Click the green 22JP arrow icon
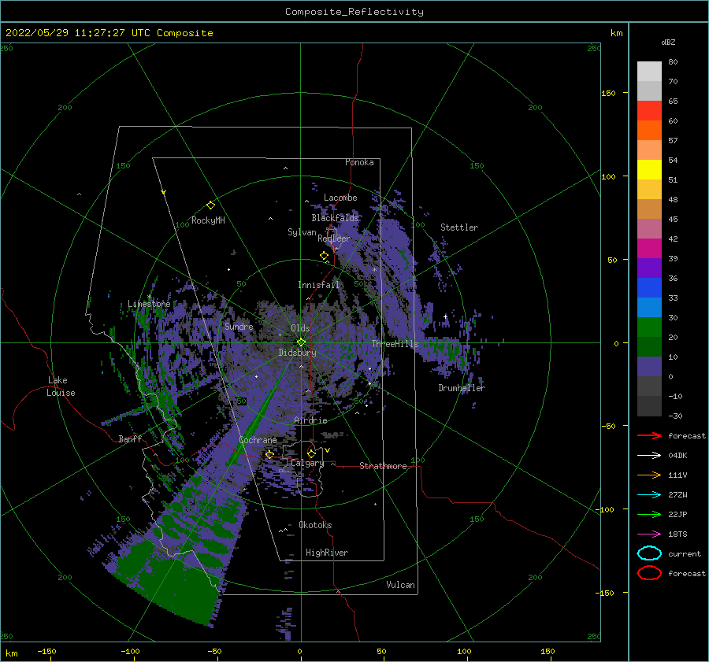The height and width of the screenshot is (662, 709). tap(649, 514)
